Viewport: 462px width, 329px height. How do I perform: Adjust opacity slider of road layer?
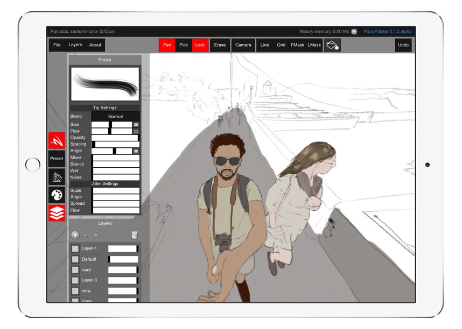pos(123,270)
